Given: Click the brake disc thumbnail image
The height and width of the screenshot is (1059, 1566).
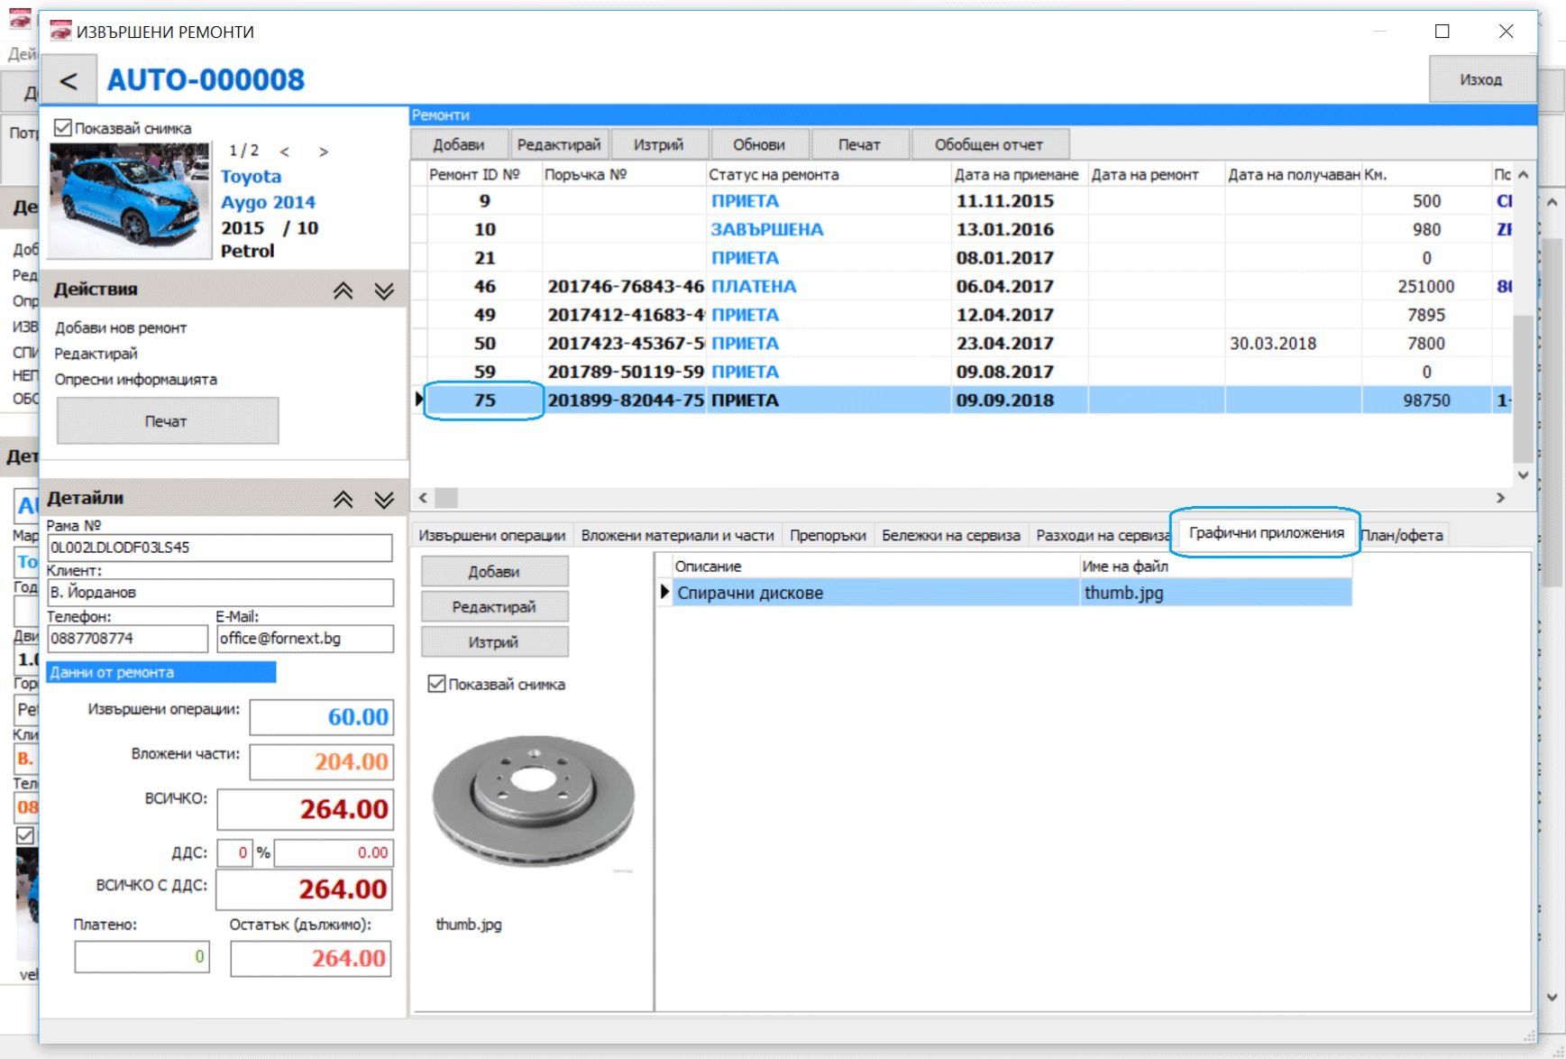Looking at the screenshot, I should click(533, 802).
